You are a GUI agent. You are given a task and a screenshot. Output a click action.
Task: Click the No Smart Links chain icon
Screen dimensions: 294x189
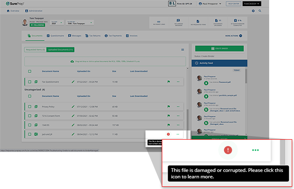coord(159,22)
